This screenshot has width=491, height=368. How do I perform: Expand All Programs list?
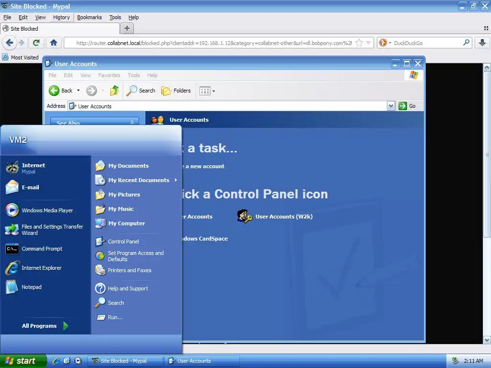pyautogui.click(x=45, y=326)
